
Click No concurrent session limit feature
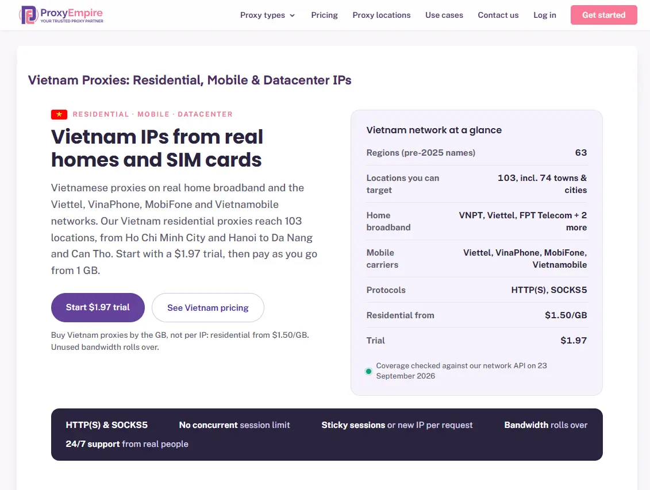click(x=234, y=425)
